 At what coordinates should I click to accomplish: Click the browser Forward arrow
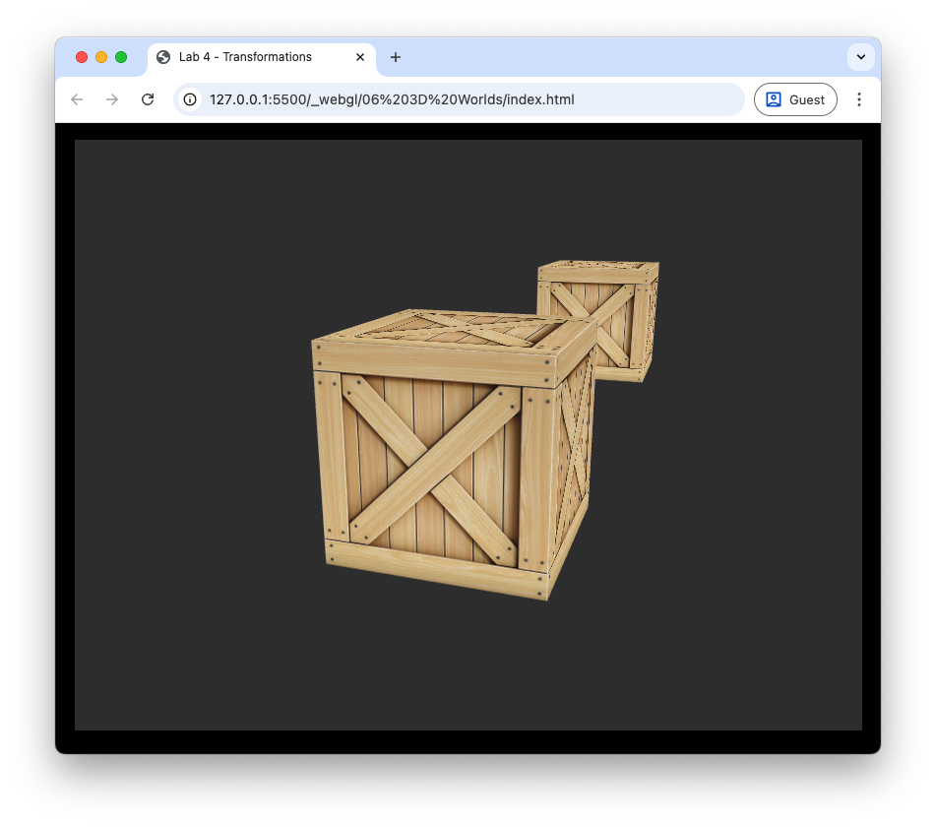(112, 99)
